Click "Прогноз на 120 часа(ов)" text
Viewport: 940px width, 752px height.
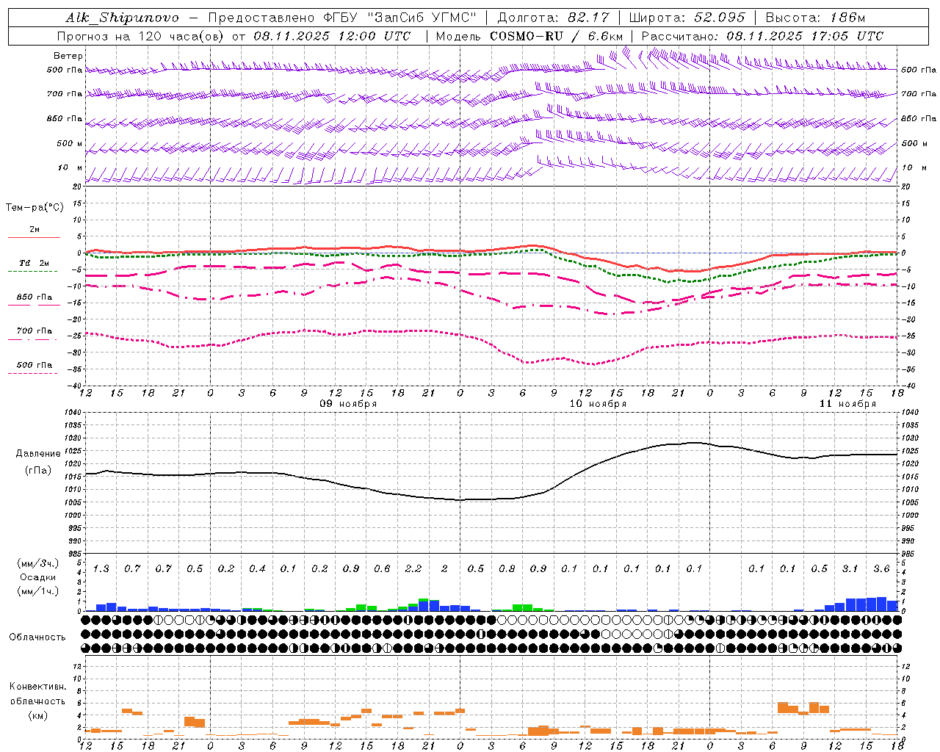pos(141,36)
